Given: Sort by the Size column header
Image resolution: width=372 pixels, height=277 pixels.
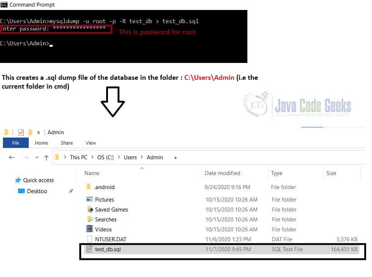Looking at the screenshot, I should click(x=331, y=173).
